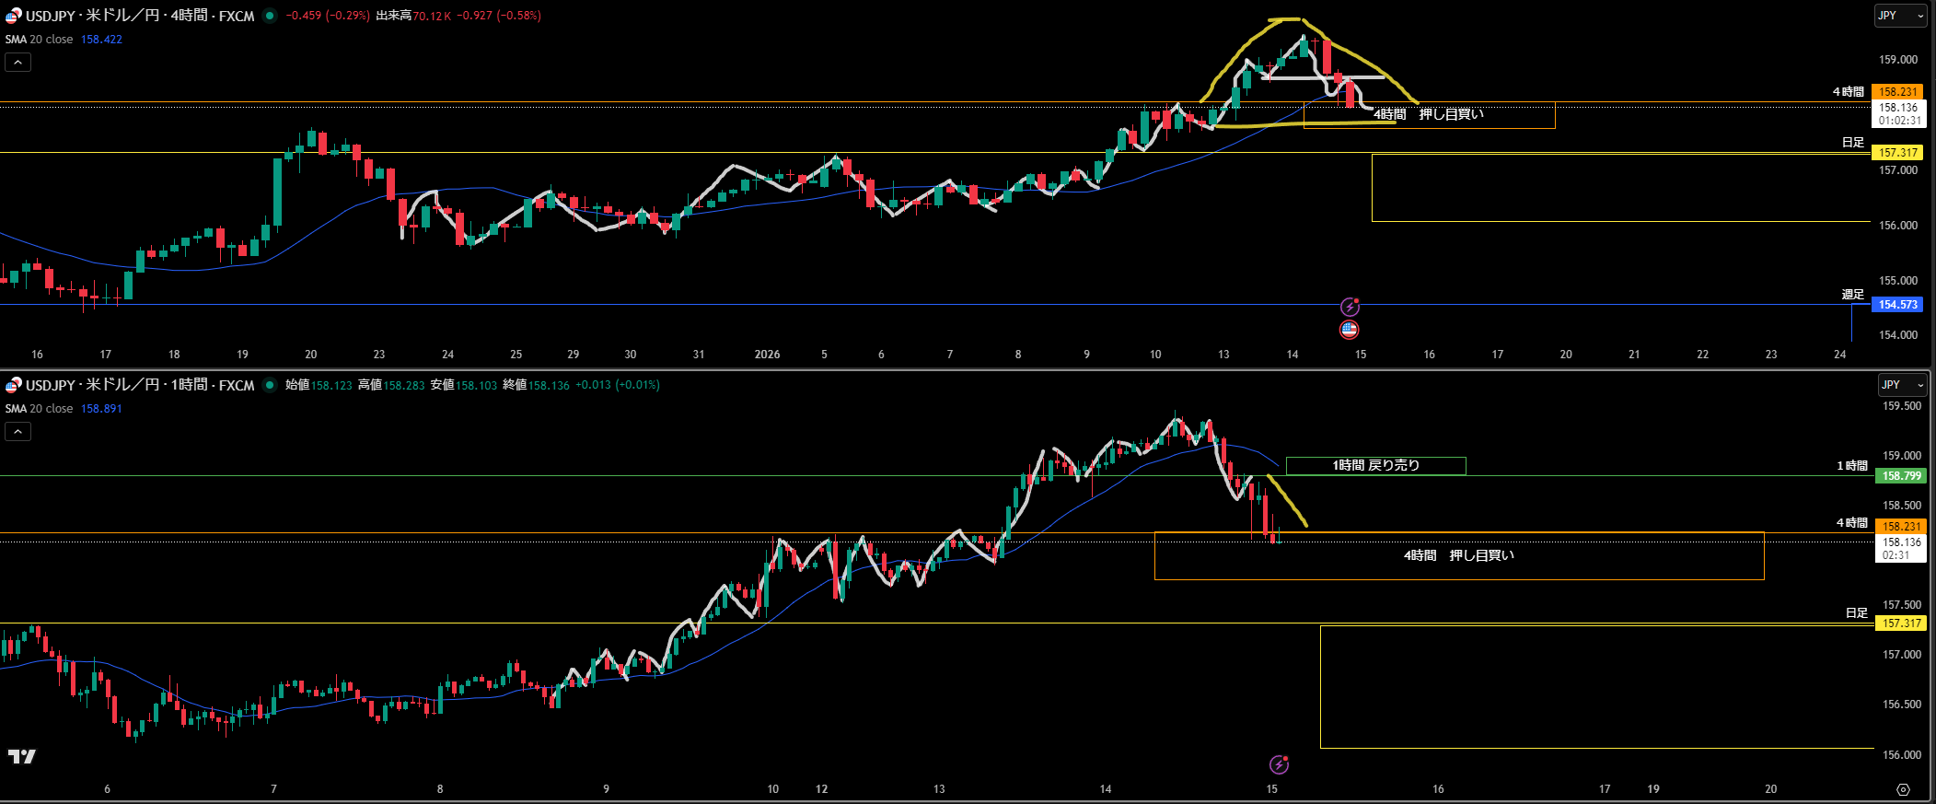The height and width of the screenshot is (804, 1936).
Task: Select SMA 20 close indicator showing 158.891
Action: click(x=40, y=409)
